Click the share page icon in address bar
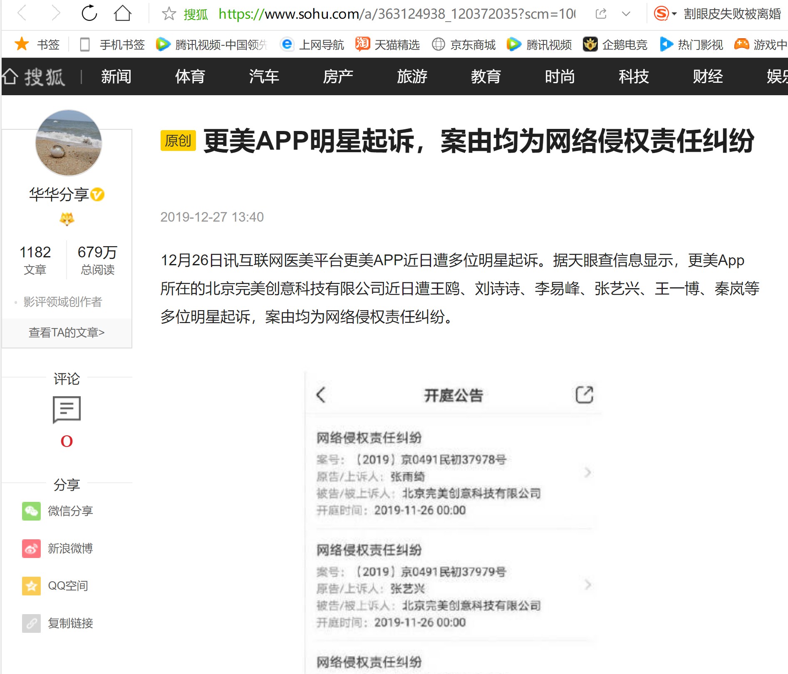Viewport: 788px width, 674px height. (601, 14)
